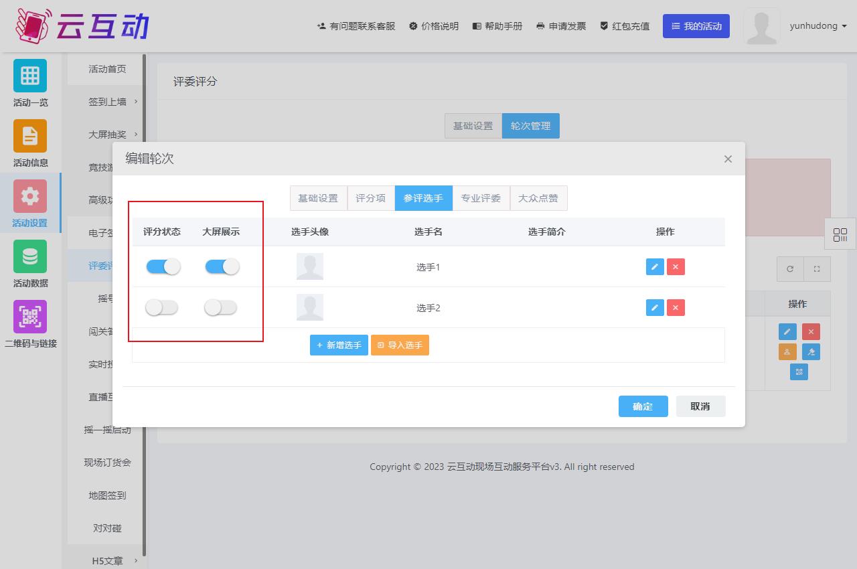Turn on 大屏展示 switch for 选手2
857x569 pixels.
[221, 307]
